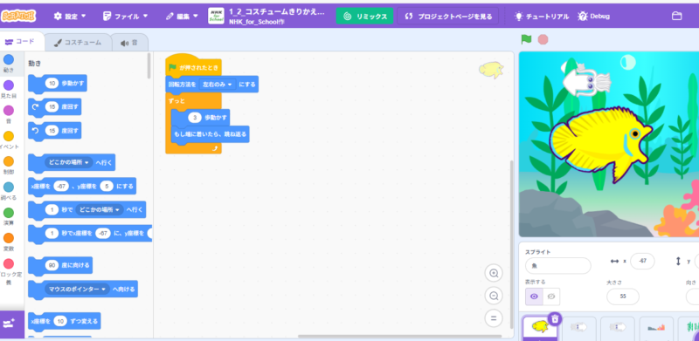The image size is (699, 341).
Task: Select the 調べる sensing category
Action: point(9,190)
